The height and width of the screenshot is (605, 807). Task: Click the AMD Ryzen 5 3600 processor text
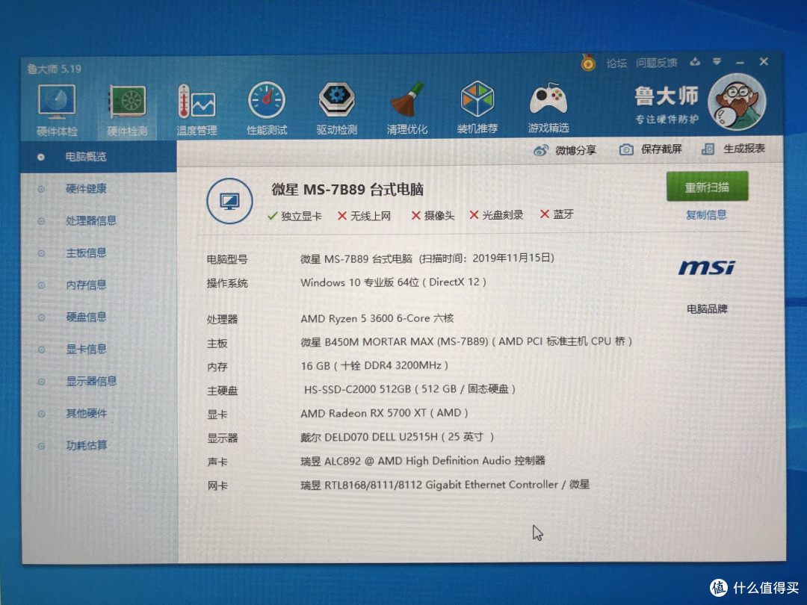coord(377,318)
